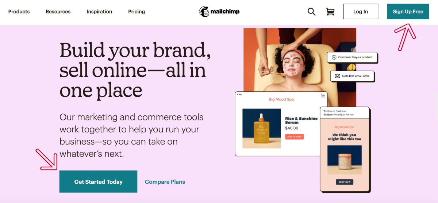This screenshot has width=438, height=203.
Task: Click the play icon beside Customer buys a product
Action: pyautogui.click(x=334, y=57)
